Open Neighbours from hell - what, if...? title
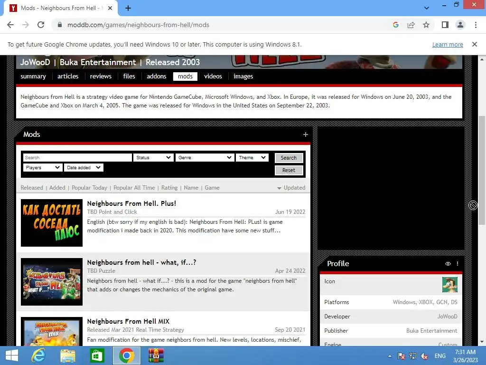Viewport: 486px width, 365px height. coord(141,262)
